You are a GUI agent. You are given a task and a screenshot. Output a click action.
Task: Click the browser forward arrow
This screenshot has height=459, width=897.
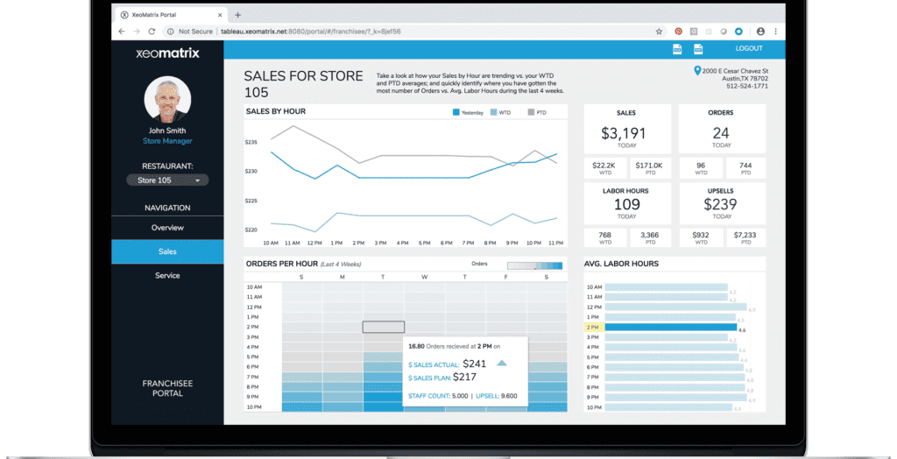tap(136, 32)
